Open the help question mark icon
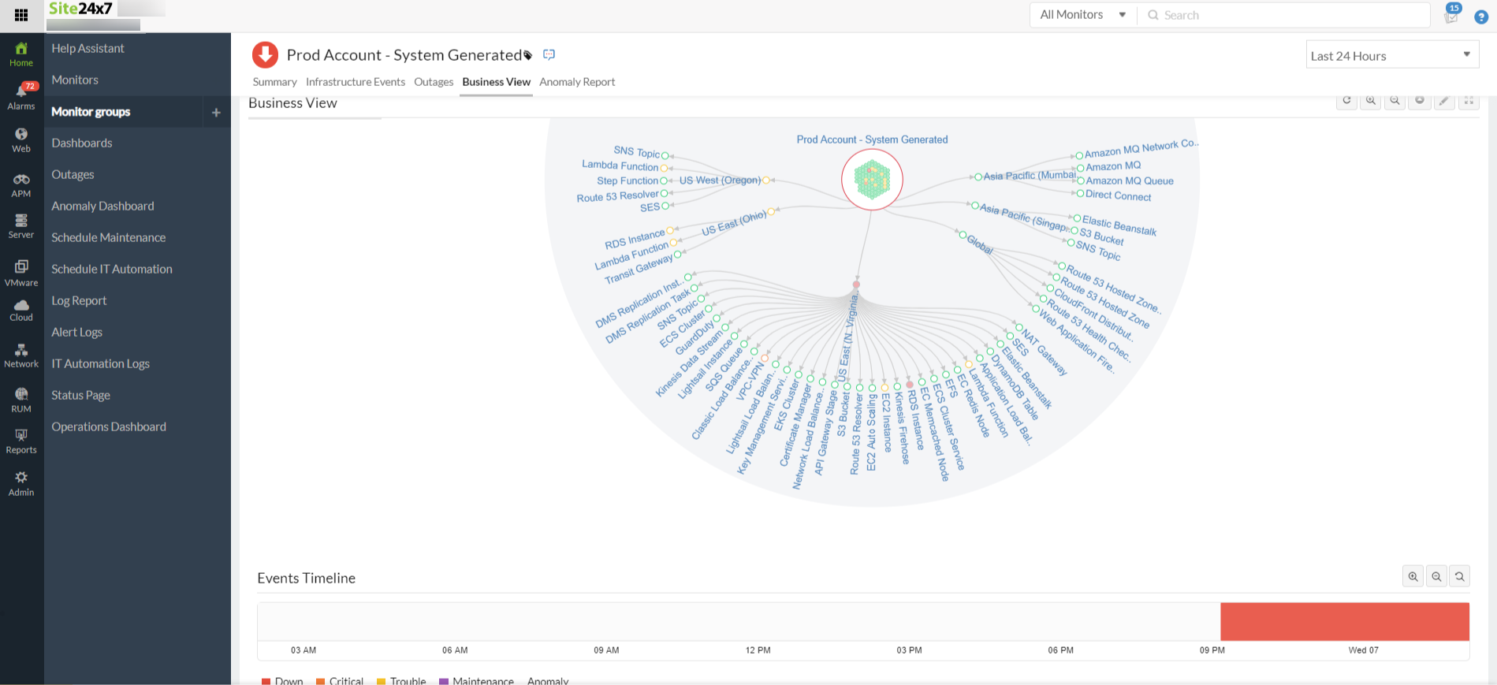This screenshot has width=1497, height=685. (x=1481, y=17)
